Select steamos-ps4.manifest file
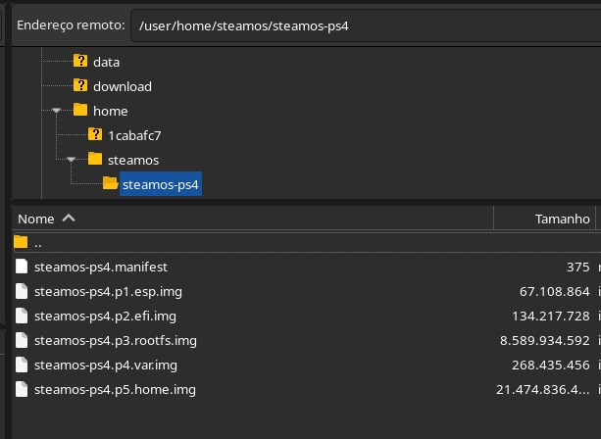The image size is (601, 439). (101, 267)
